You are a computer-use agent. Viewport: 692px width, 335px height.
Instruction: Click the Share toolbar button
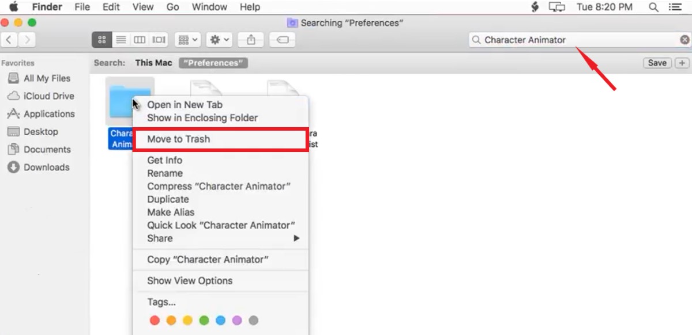(251, 40)
